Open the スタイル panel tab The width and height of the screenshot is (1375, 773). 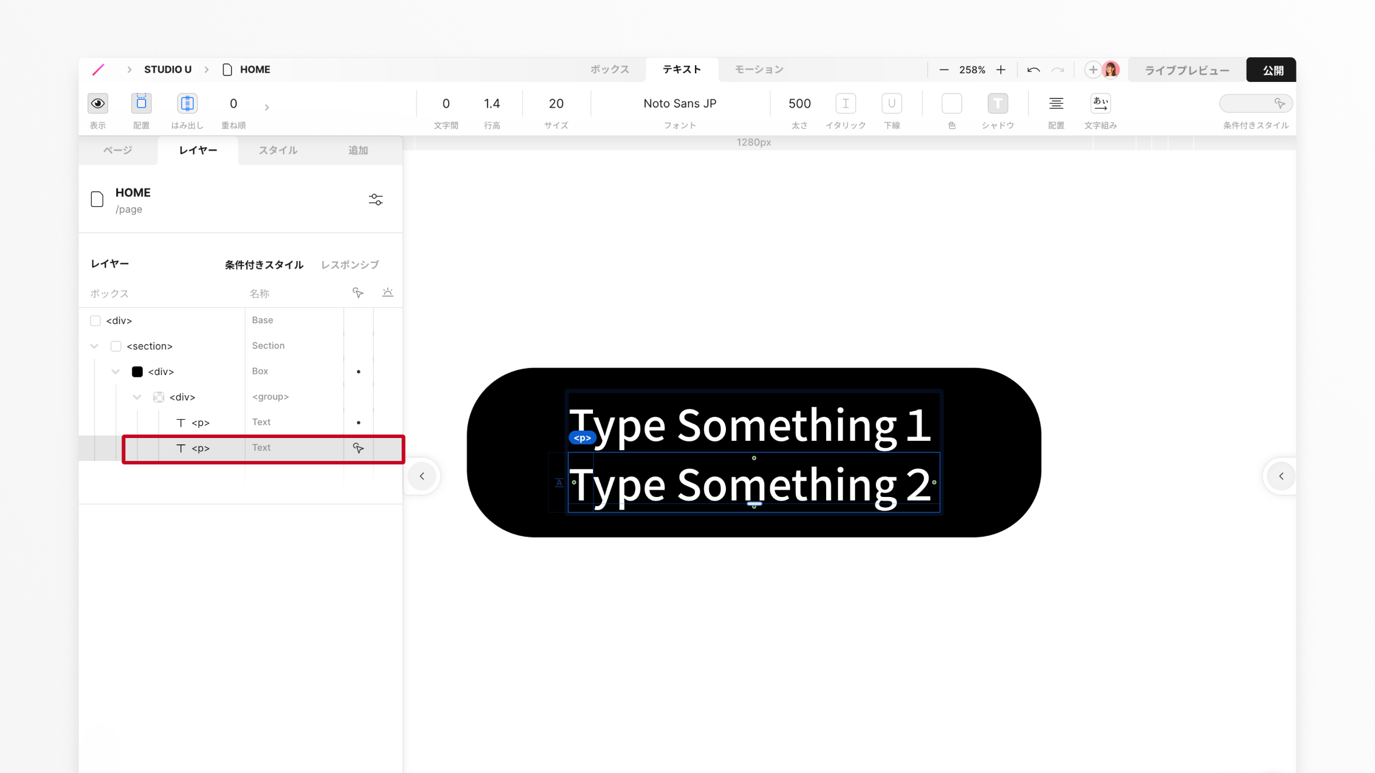point(278,151)
